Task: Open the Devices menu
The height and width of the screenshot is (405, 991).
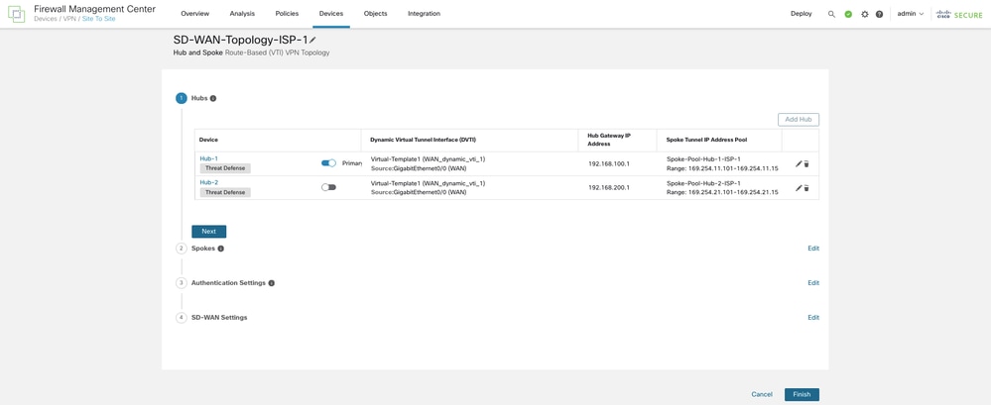Action: pyautogui.click(x=331, y=13)
